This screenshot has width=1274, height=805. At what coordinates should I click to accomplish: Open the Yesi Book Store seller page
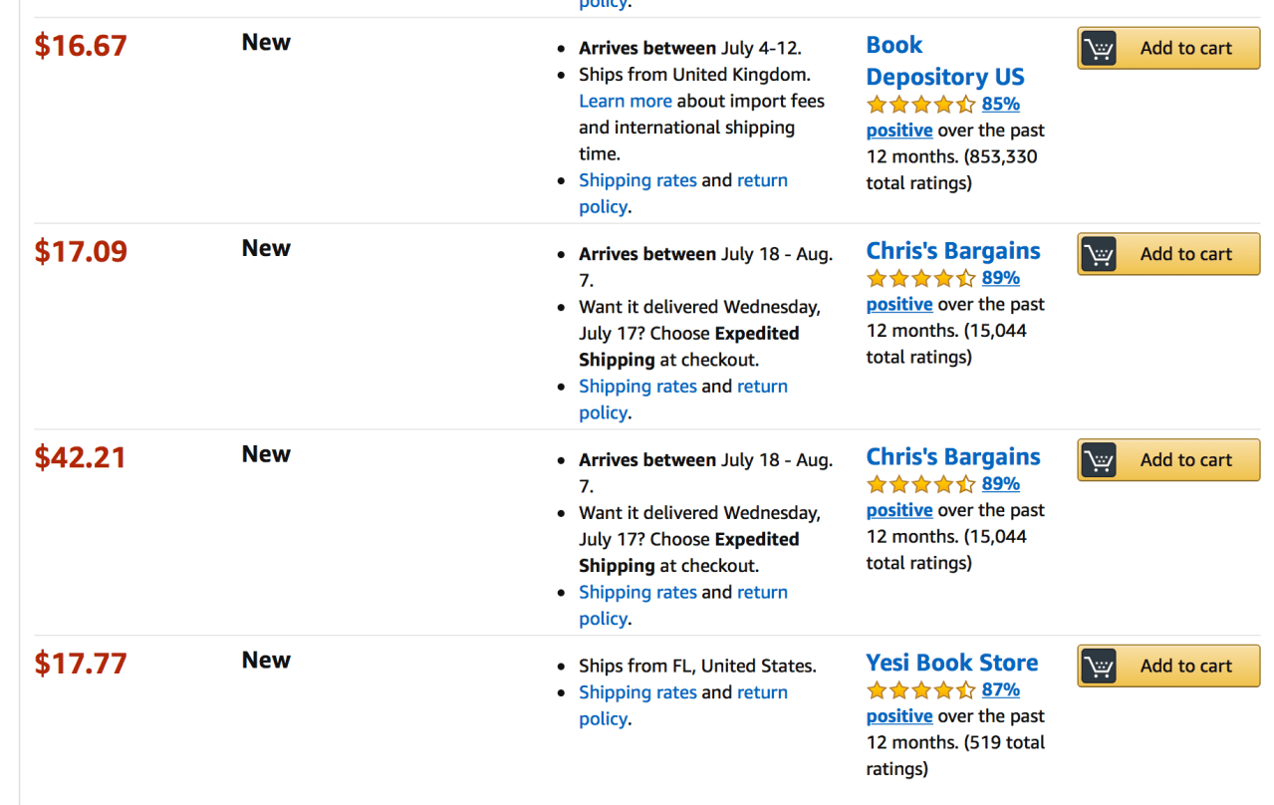point(951,663)
